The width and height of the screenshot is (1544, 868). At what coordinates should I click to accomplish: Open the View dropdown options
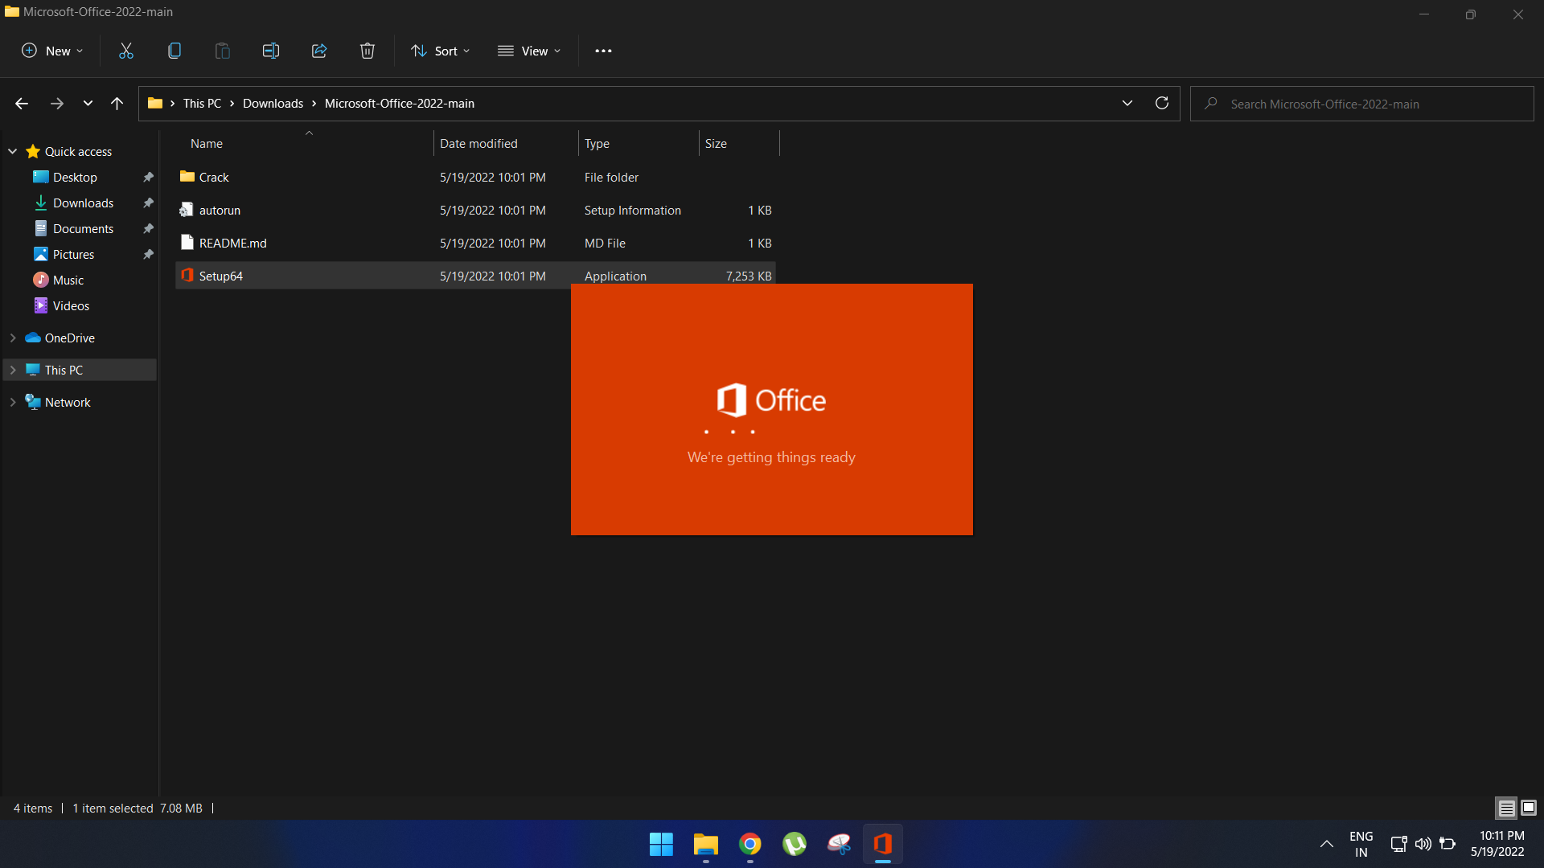pyautogui.click(x=530, y=51)
